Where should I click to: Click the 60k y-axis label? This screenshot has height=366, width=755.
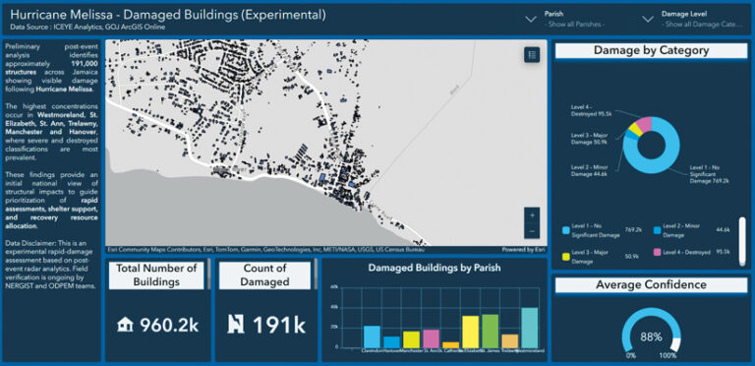[333, 287]
